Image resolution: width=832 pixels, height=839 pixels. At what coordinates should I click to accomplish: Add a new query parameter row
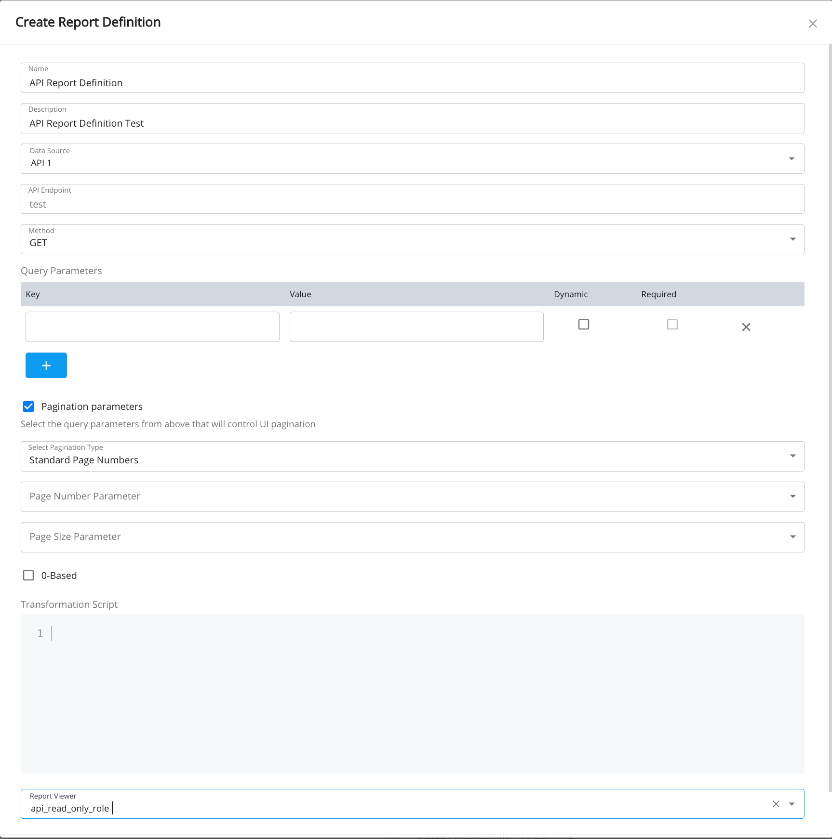46,365
